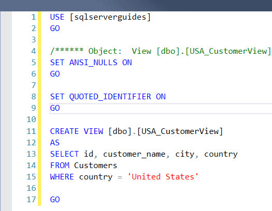Click line number 16 in the gutter
The height and width of the screenshot is (211, 272).
31,188
